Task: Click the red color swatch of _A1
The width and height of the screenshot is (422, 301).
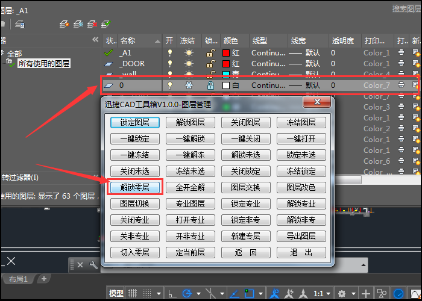Action: point(226,53)
